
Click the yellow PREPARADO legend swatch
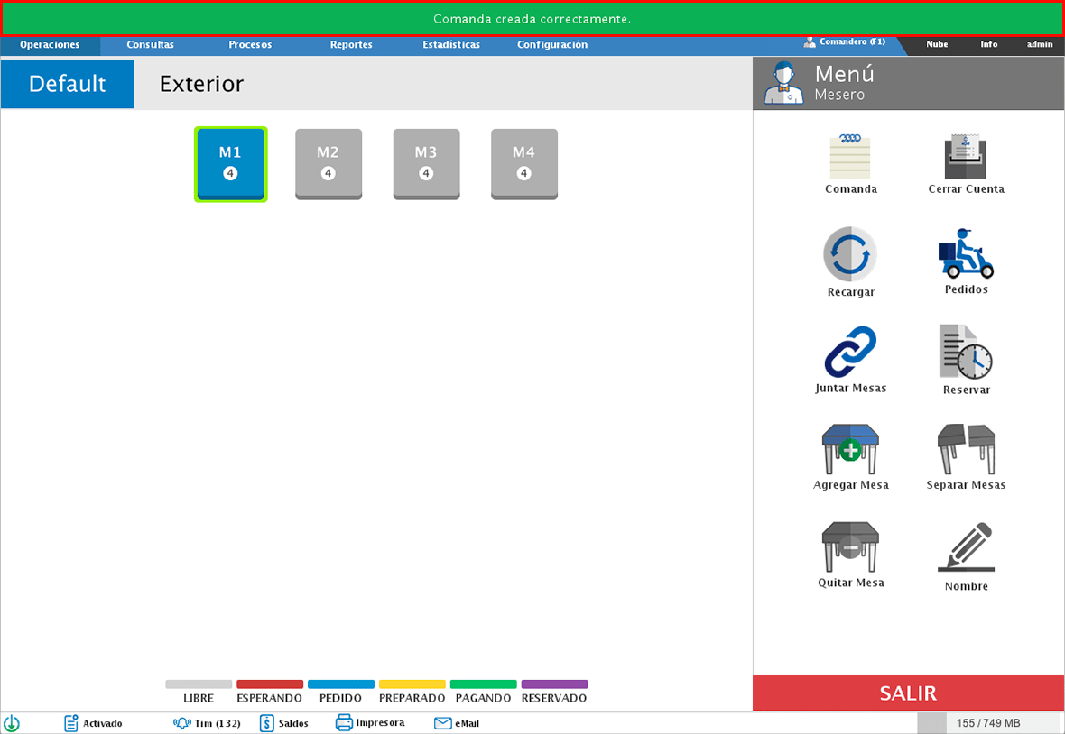tap(412, 684)
